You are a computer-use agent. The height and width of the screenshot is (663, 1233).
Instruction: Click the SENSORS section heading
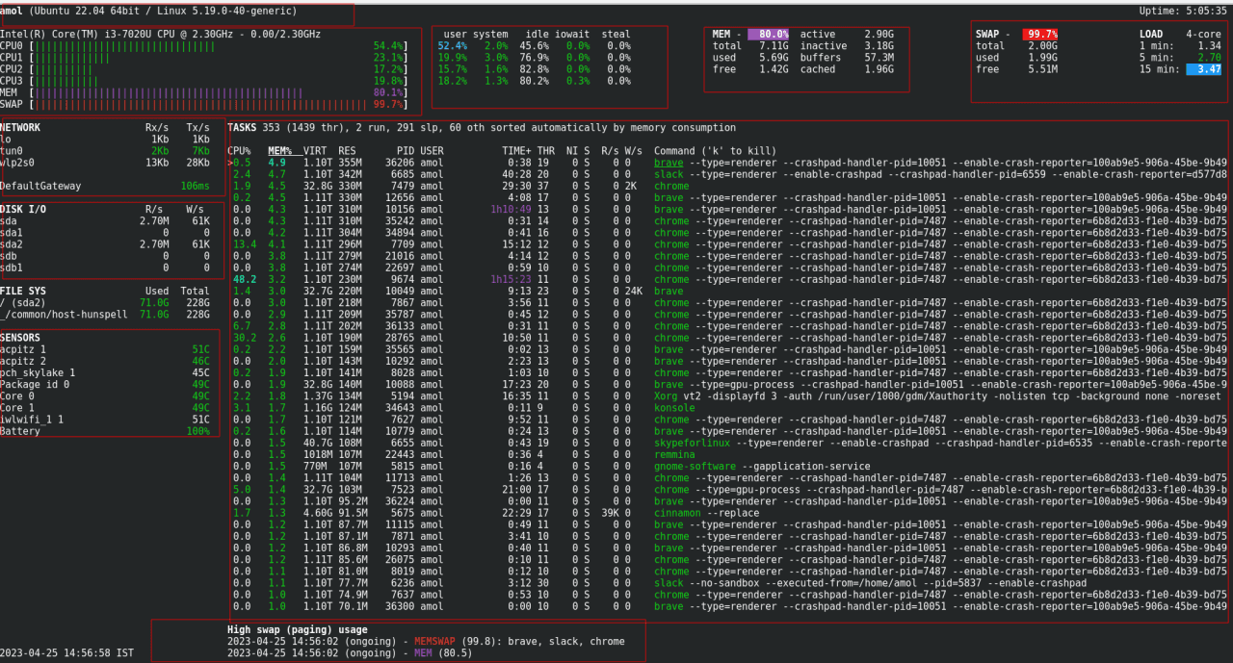click(x=21, y=338)
